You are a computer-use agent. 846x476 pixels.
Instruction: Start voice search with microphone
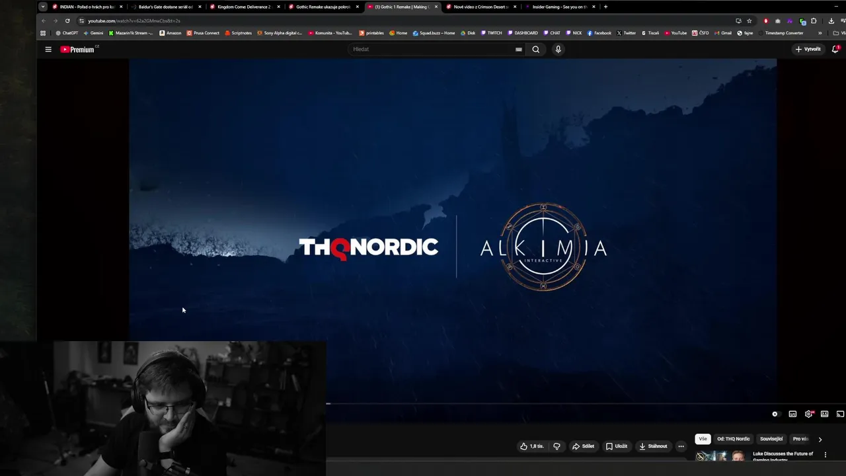coord(558,50)
